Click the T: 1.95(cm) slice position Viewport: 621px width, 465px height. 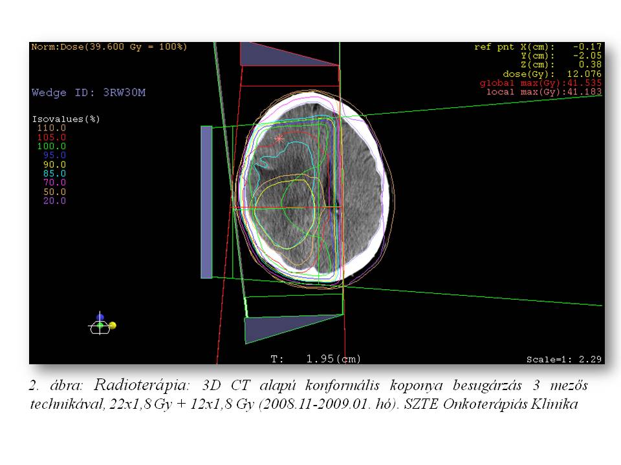(316, 358)
